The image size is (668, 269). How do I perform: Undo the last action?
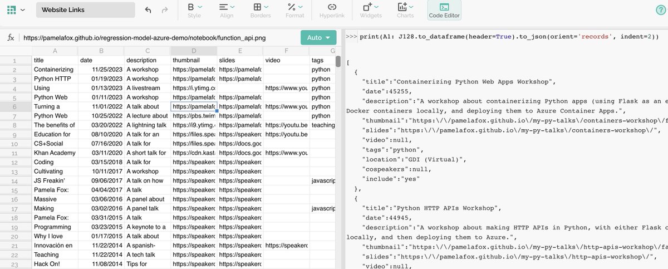tap(148, 10)
